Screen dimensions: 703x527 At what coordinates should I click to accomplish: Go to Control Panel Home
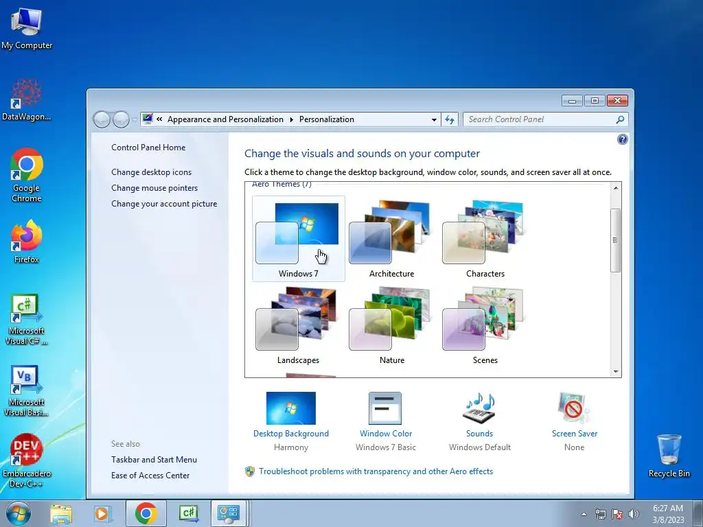point(148,148)
